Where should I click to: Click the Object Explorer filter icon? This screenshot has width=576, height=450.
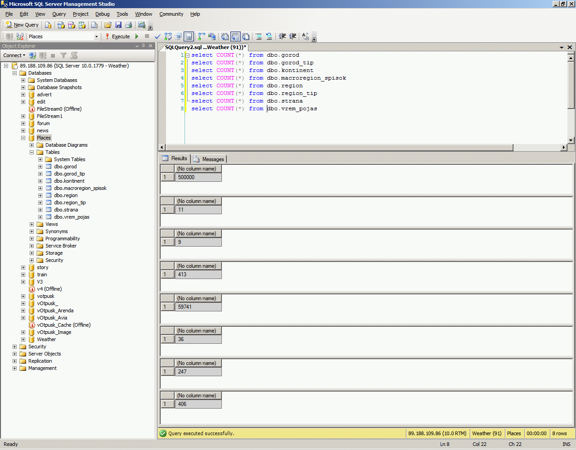63,55
